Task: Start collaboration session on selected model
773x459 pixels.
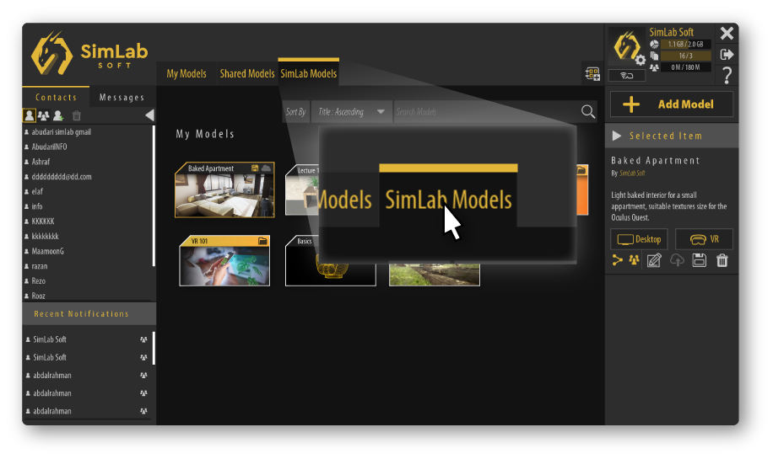Action: (x=634, y=259)
